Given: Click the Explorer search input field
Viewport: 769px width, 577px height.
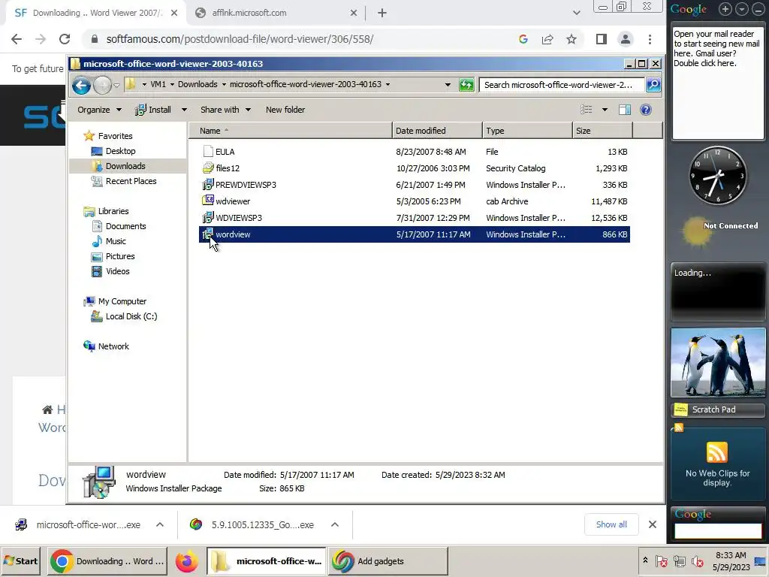Looking at the screenshot, I should pyautogui.click(x=562, y=85).
